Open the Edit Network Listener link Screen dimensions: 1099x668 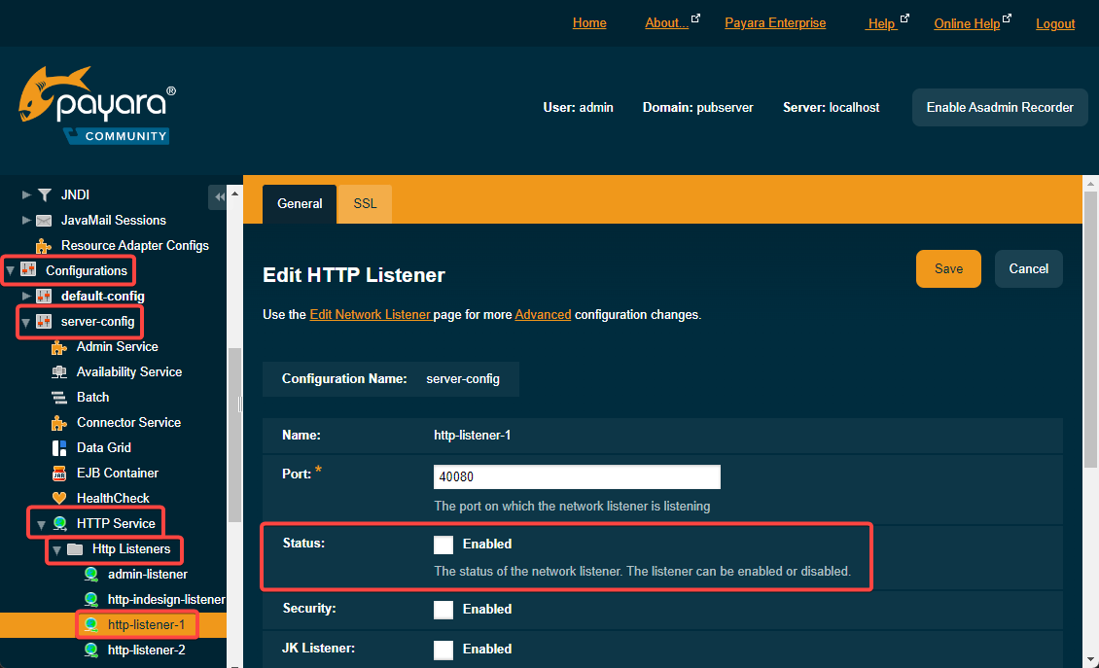point(370,315)
